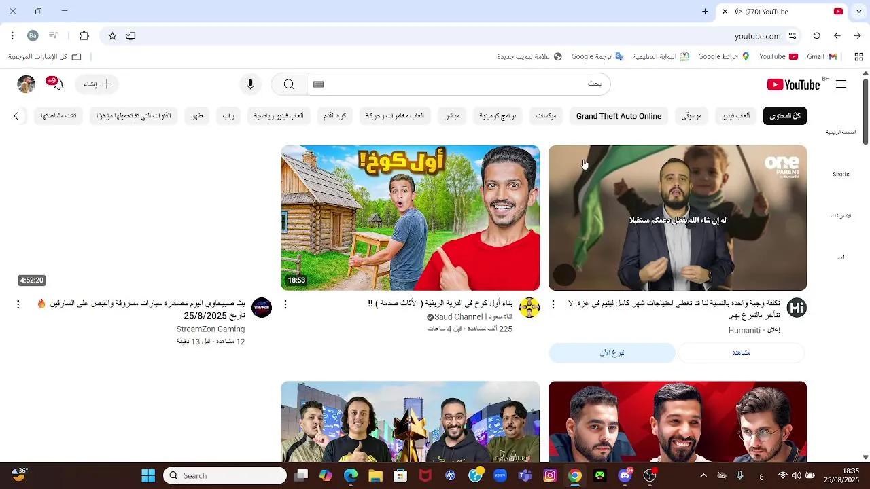
Task: Open the بناء أول كوخ video title
Action: [x=440, y=303]
